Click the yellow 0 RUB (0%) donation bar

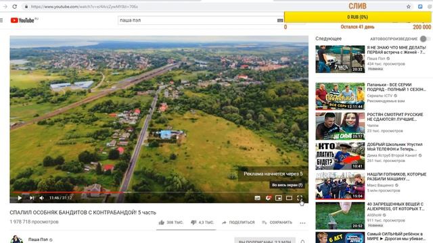358,17
